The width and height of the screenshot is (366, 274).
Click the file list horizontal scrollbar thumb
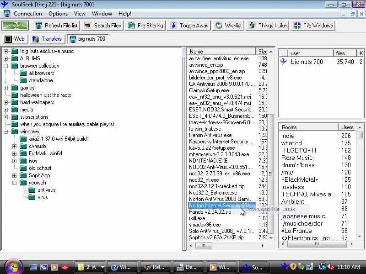click(204, 246)
